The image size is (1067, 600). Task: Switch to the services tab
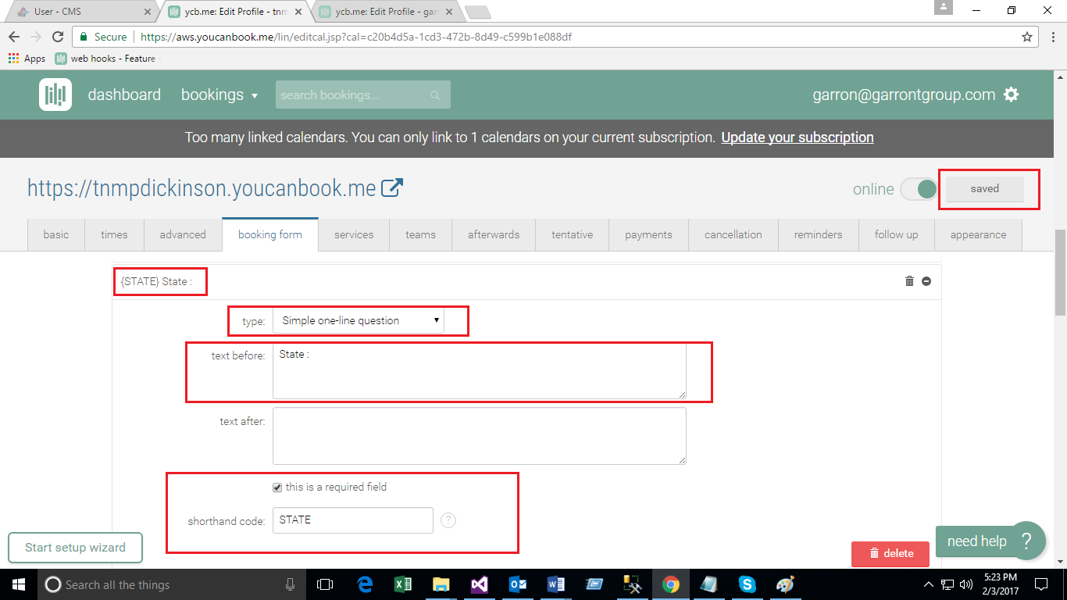[x=354, y=234]
